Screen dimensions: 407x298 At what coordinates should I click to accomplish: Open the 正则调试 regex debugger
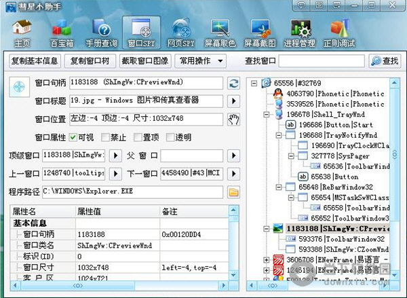pyautogui.click(x=339, y=33)
